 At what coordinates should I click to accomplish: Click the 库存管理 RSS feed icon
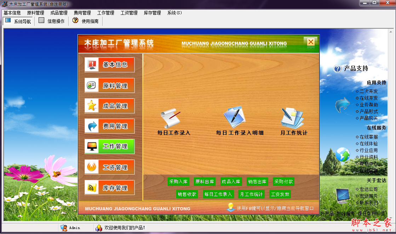click(92, 188)
